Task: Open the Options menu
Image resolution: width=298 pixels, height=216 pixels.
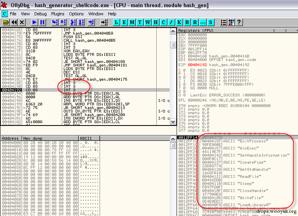Action: pyautogui.click(x=76, y=14)
